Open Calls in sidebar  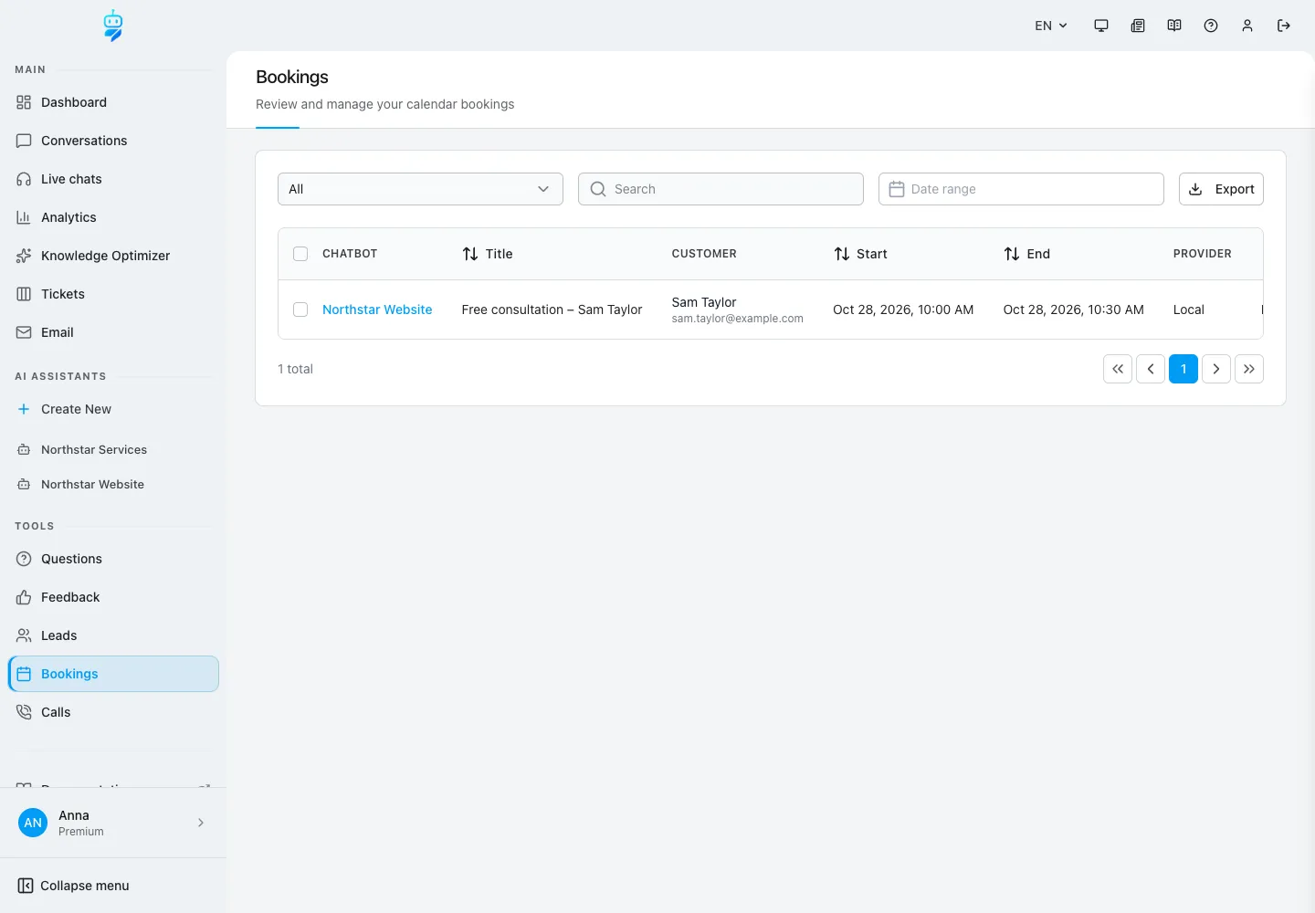[113, 712]
